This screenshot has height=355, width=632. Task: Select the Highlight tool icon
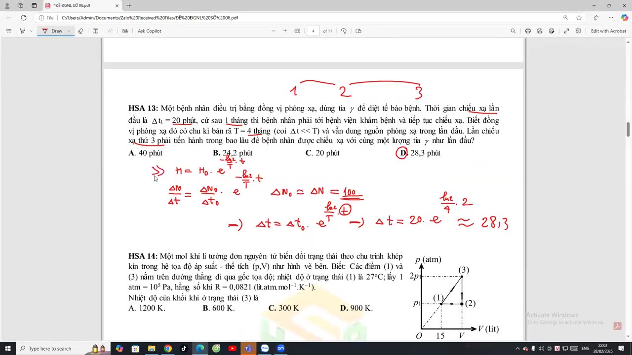tap(22, 31)
